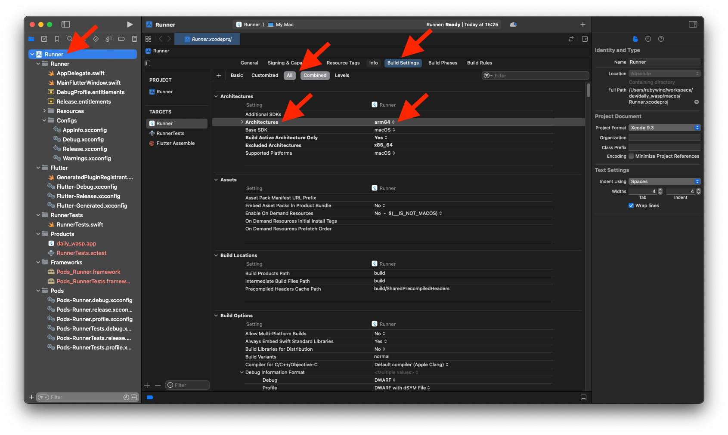Screen dimensions: 728x435
Task: Remove selected target minus button
Action: point(158,385)
